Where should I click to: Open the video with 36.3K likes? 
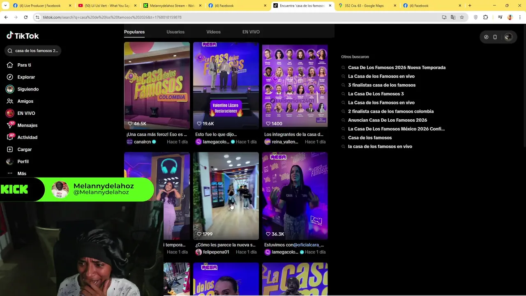tap(295, 196)
